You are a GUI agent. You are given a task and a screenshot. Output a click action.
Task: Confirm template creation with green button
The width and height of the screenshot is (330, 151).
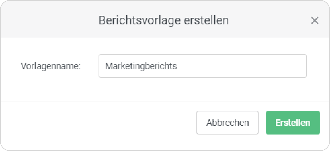[293, 123]
